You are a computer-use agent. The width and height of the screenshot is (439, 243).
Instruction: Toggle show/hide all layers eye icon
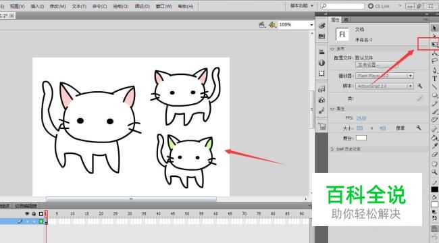click(x=27, y=214)
